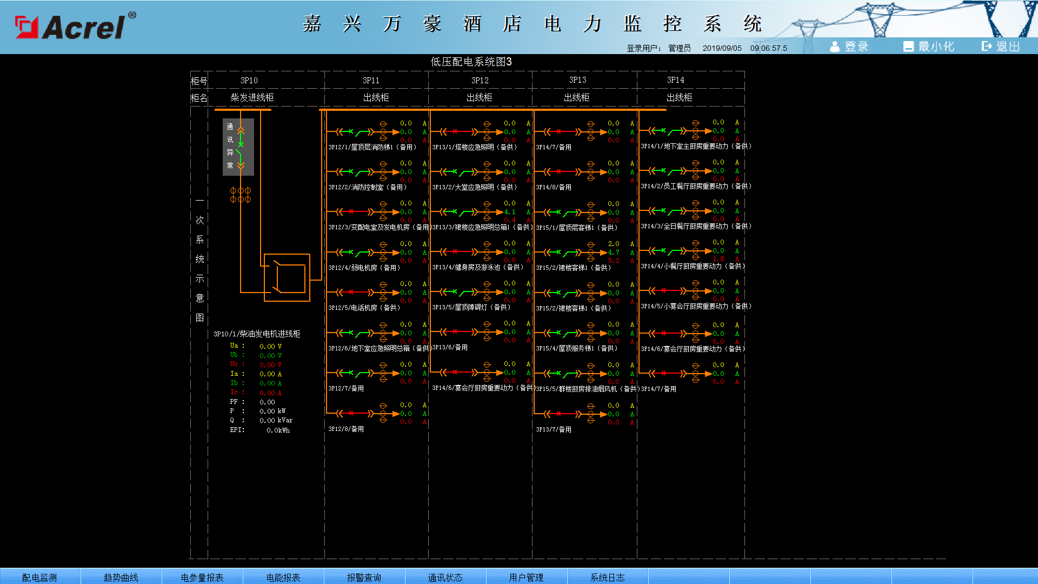Click breaker symbol of 3P14/3/全日餐厅厨房重要动力
The height and width of the screenshot is (584, 1038).
click(667, 210)
